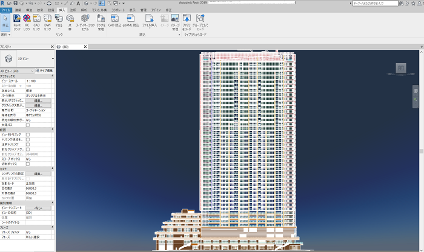Screen dimensions: 424x252
Task: Enable the 太陽パス checkbox
Action: 27,124
